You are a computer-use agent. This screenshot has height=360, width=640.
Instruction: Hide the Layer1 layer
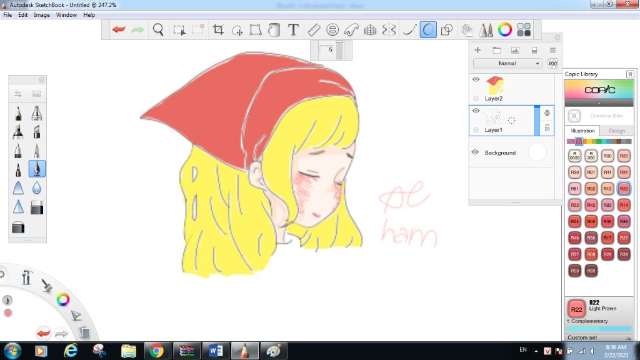tap(476, 111)
